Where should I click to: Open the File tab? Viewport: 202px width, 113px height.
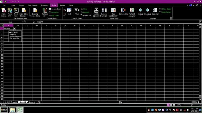click(x=4, y=5)
